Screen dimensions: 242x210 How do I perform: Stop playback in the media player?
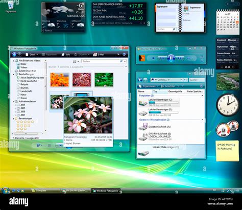[153, 58]
